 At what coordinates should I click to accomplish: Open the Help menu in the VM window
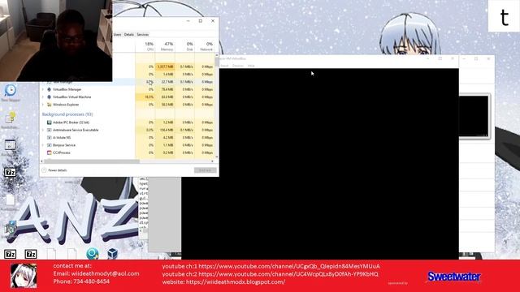coord(251,66)
